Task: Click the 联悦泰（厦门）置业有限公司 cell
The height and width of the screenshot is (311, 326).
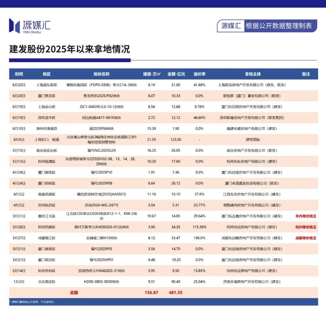Action: click(x=252, y=96)
